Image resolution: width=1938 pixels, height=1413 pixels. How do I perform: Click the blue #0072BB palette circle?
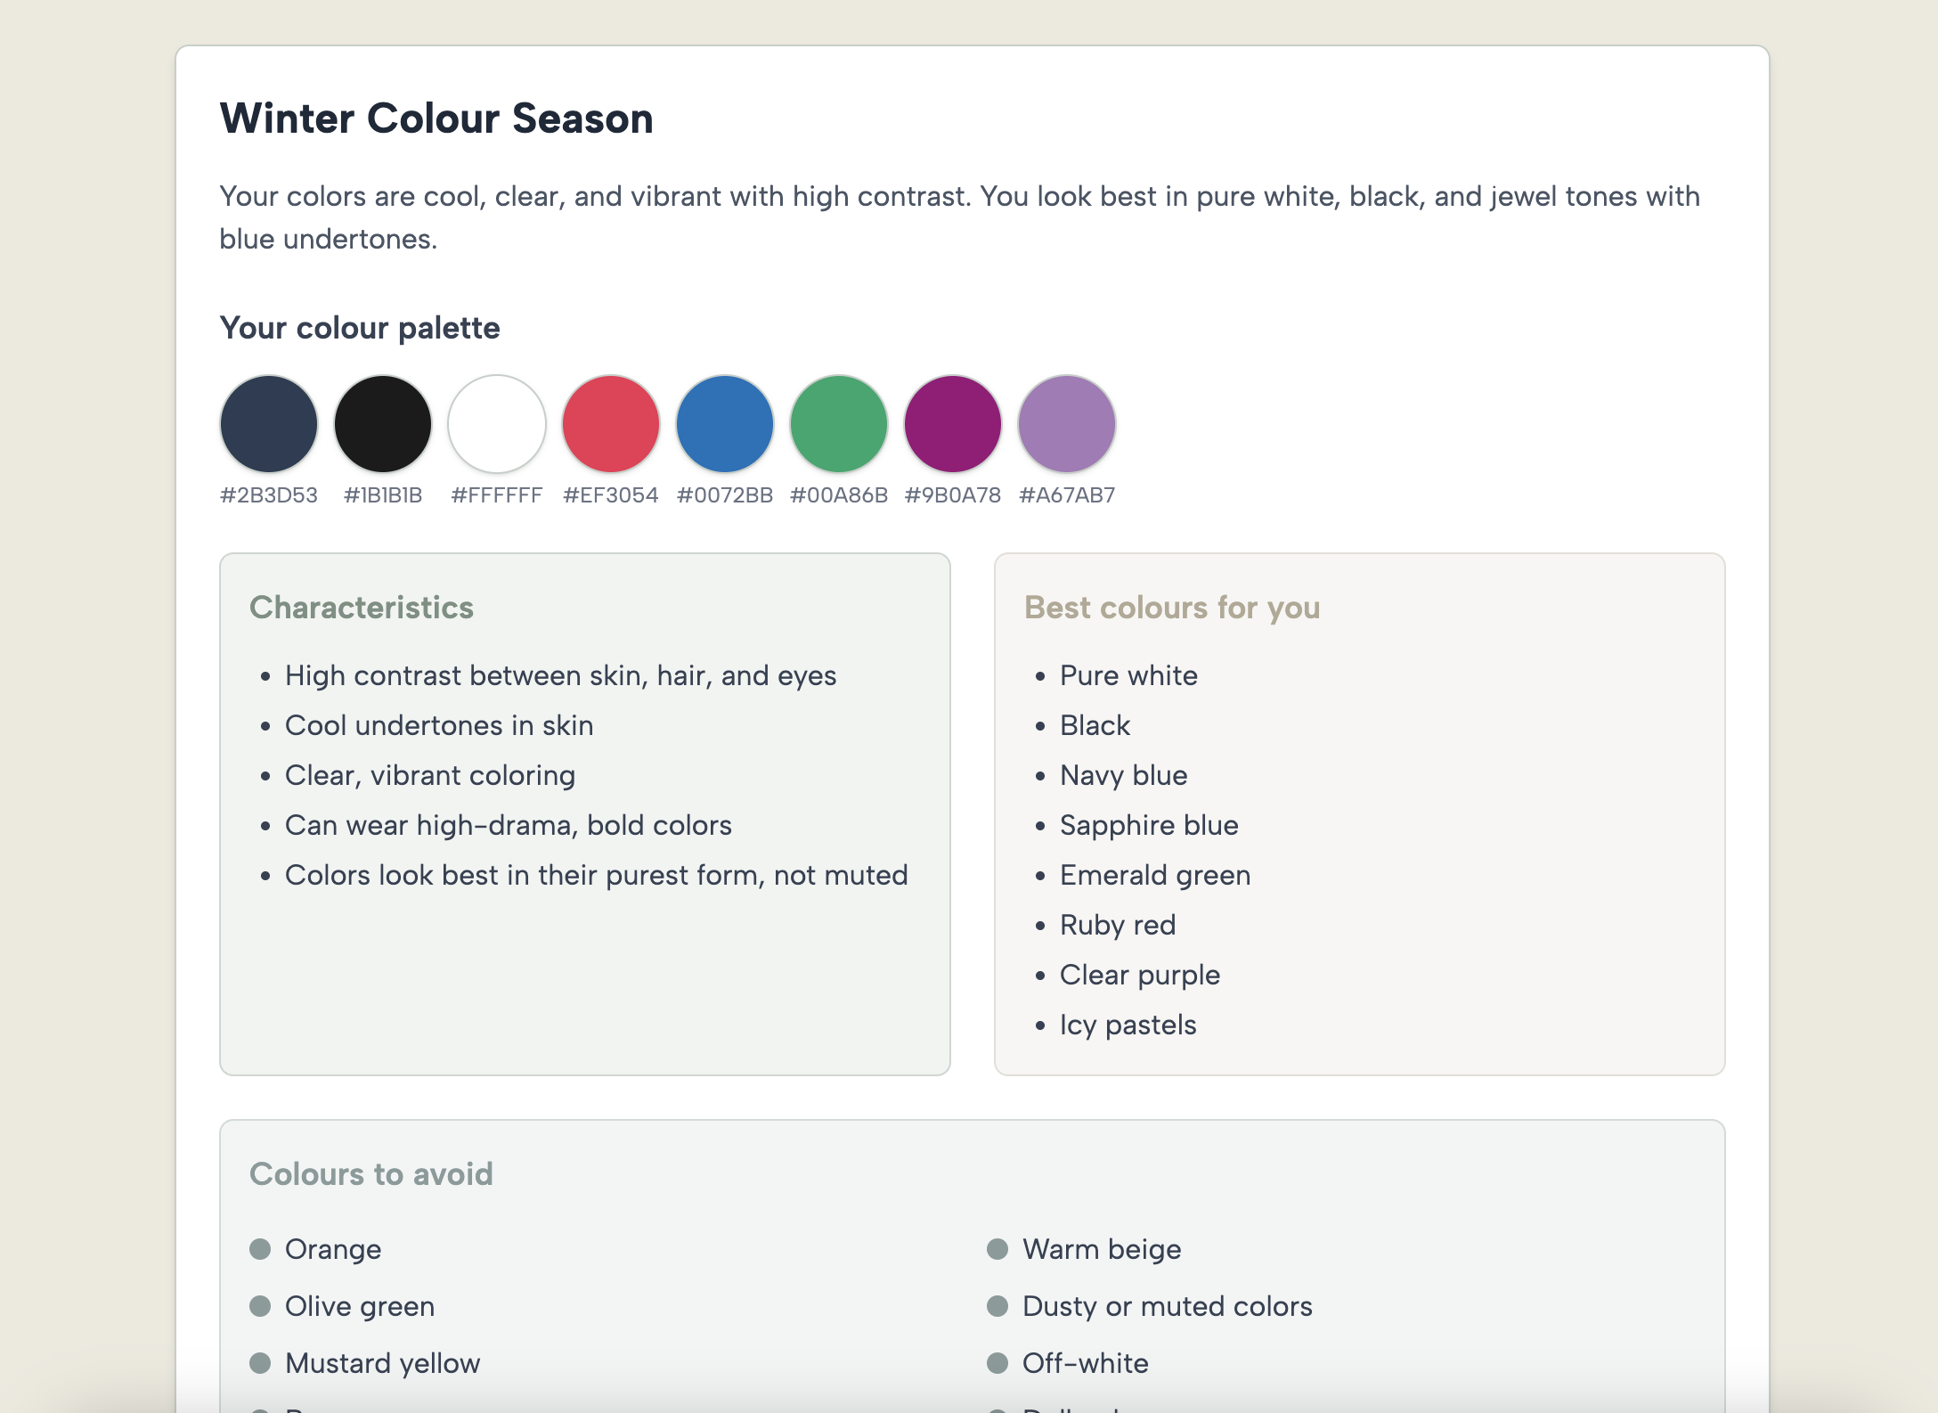725,424
